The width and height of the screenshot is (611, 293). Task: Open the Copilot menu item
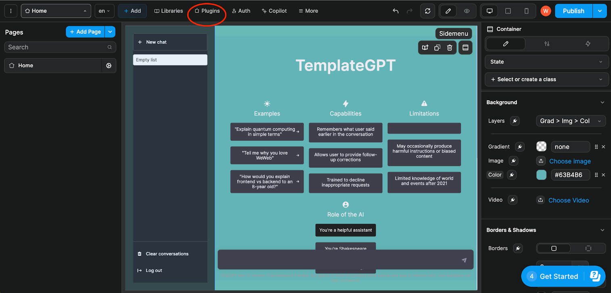pos(274,11)
